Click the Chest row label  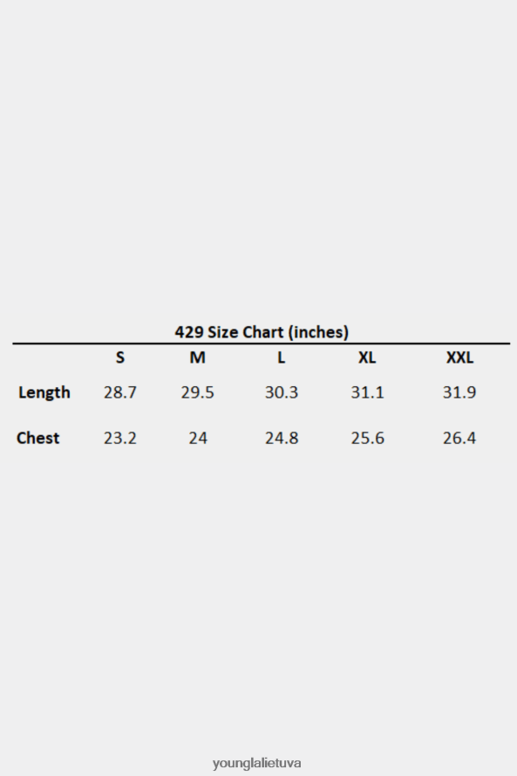pyautogui.click(x=38, y=438)
